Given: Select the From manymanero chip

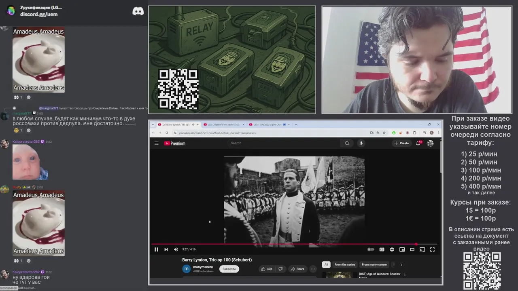Looking at the screenshot, I should tap(374, 265).
